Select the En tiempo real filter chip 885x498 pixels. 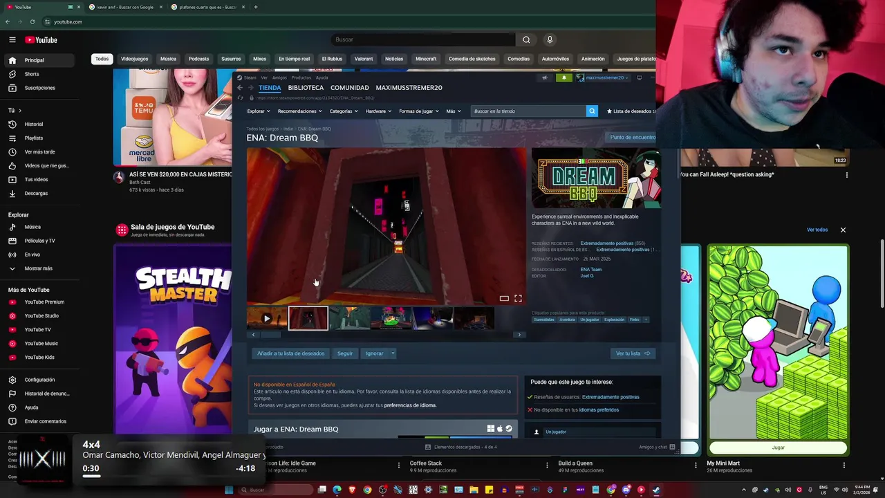(x=295, y=59)
